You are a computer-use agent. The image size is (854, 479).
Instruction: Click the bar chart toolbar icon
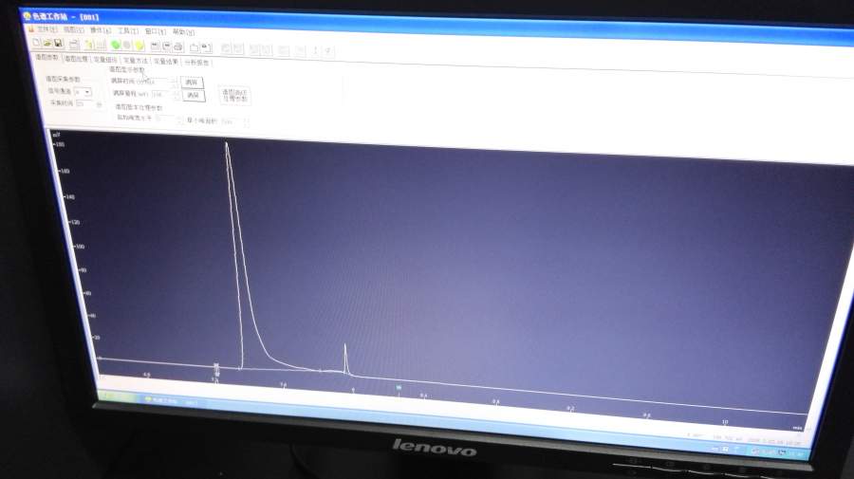pyautogui.click(x=102, y=45)
